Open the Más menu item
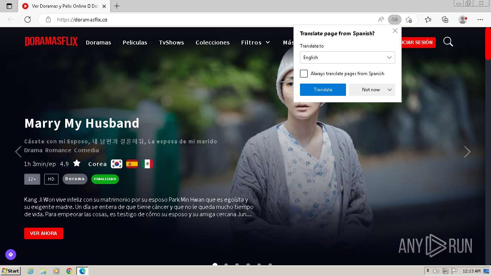Image resolution: width=491 pixels, height=276 pixels. pyautogui.click(x=288, y=43)
